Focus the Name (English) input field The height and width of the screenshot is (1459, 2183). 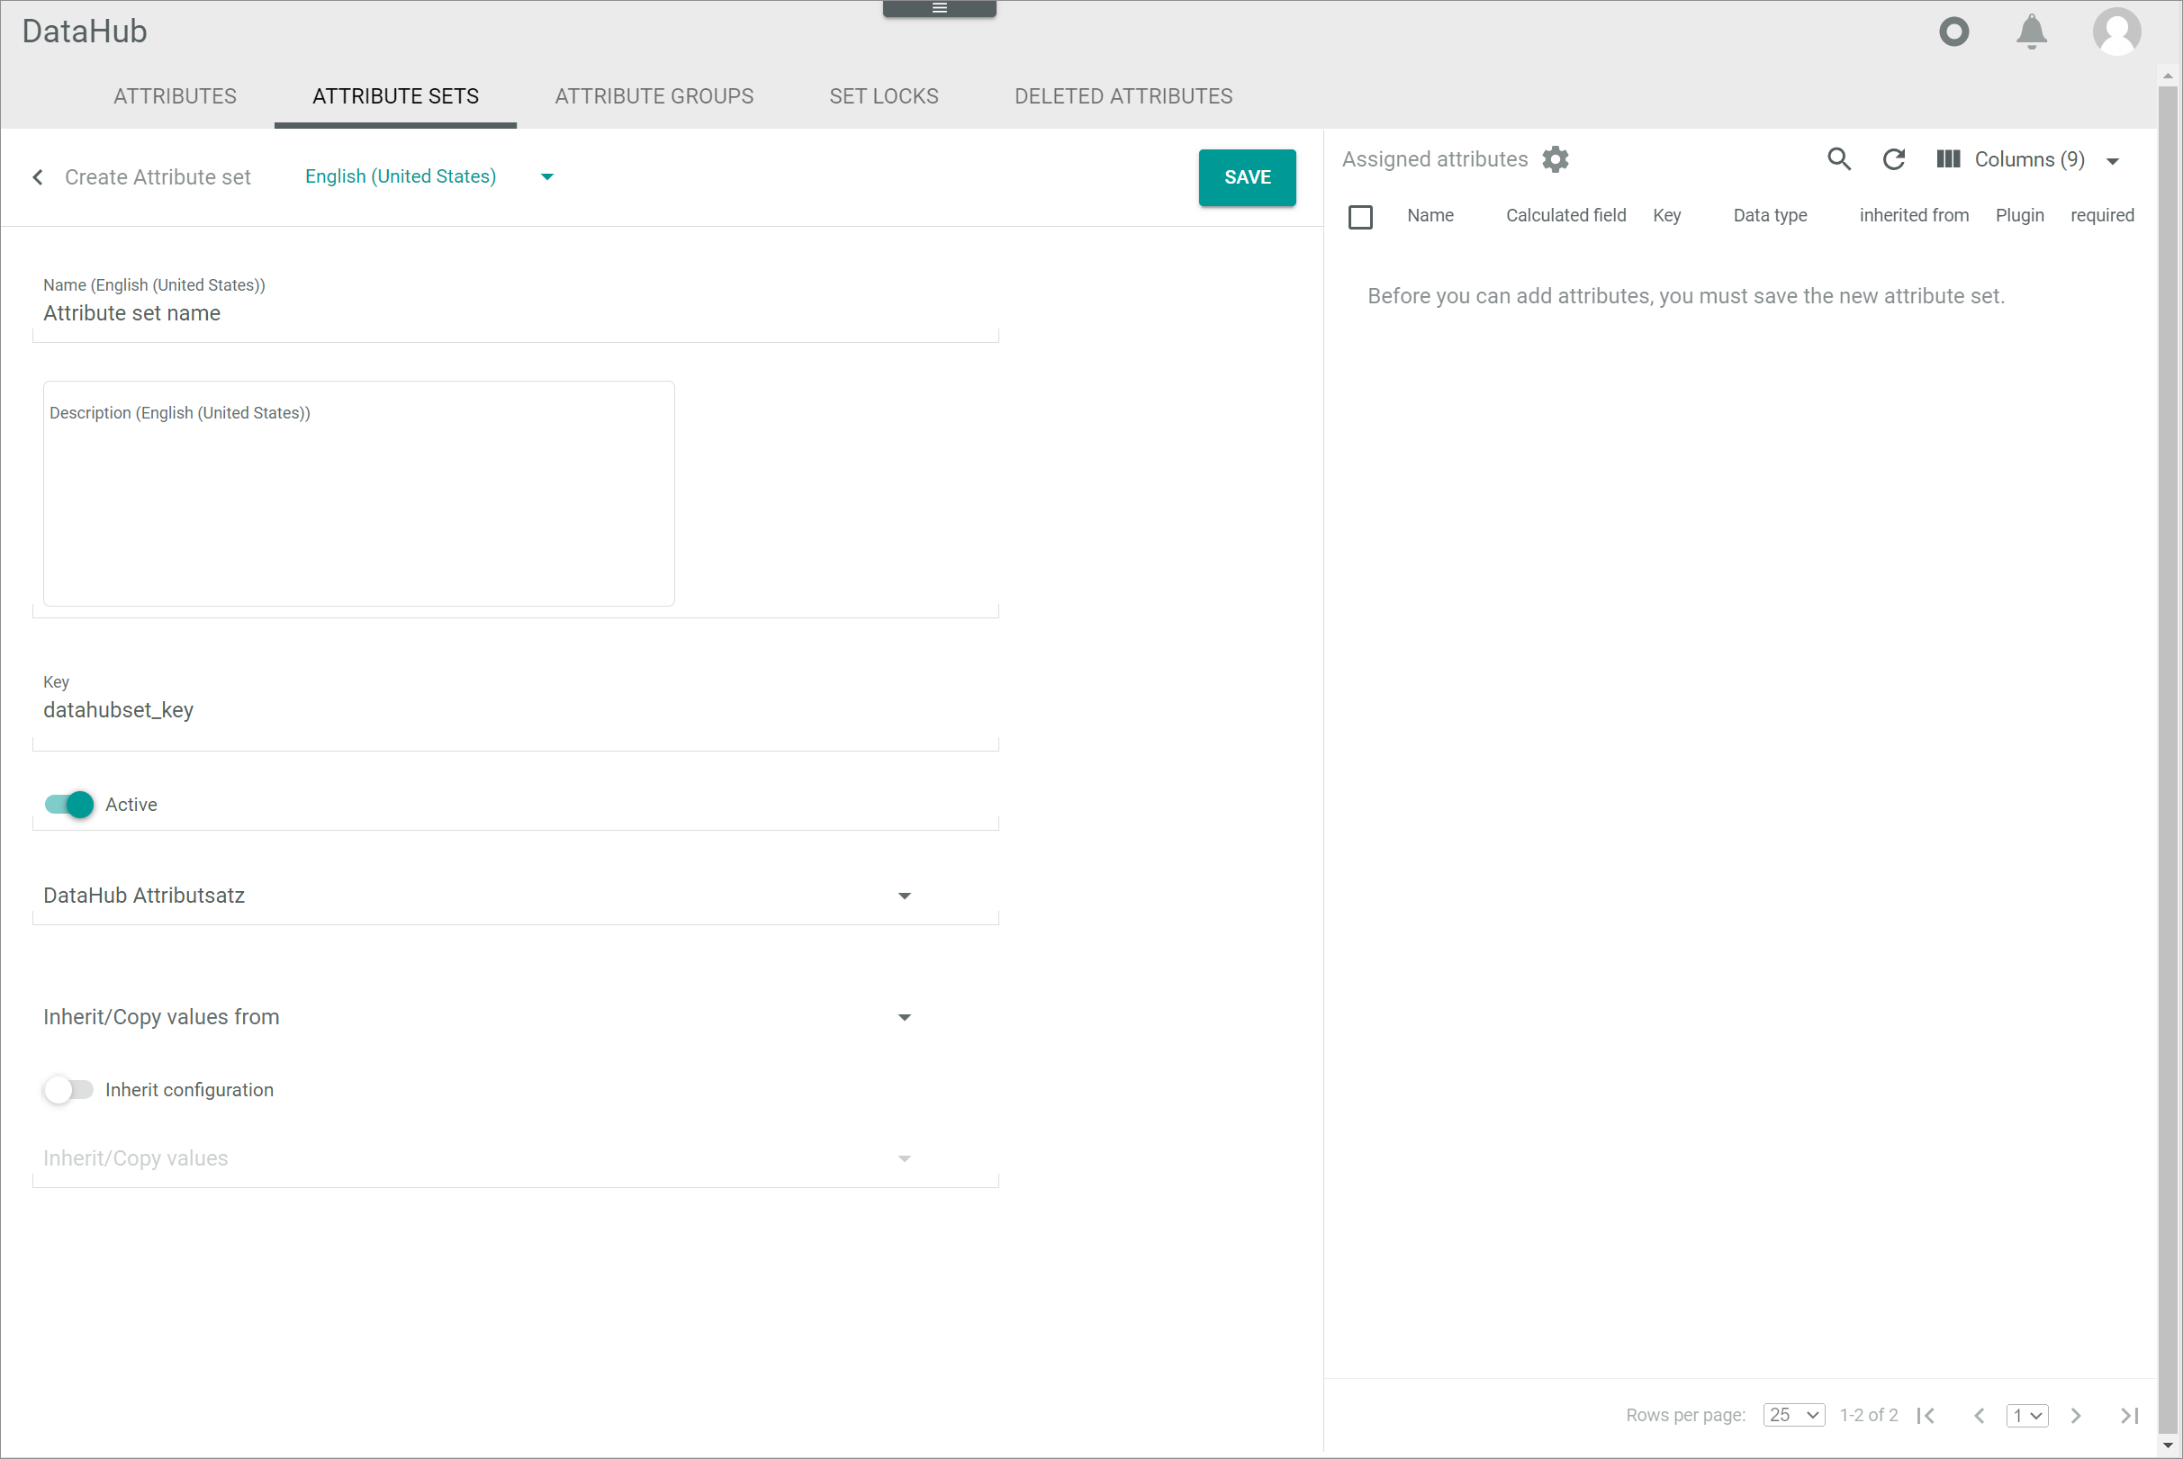[515, 312]
